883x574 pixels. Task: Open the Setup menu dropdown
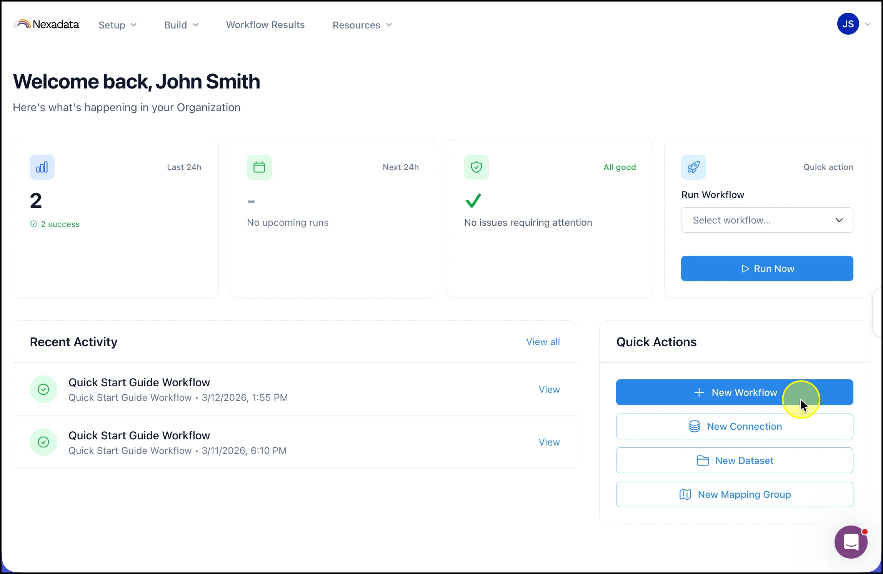pyautogui.click(x=117, y=25)
